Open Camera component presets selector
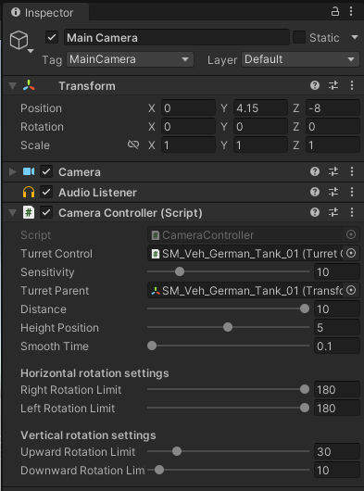Image resolution: width=364 pixels, height=491 pixels. tap(333, 171)
